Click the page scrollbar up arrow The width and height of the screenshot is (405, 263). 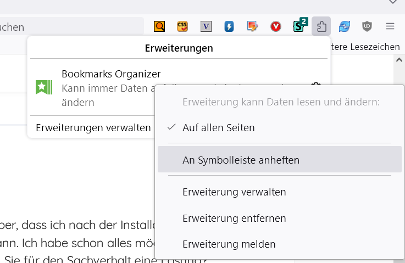[x=400, y=60]
